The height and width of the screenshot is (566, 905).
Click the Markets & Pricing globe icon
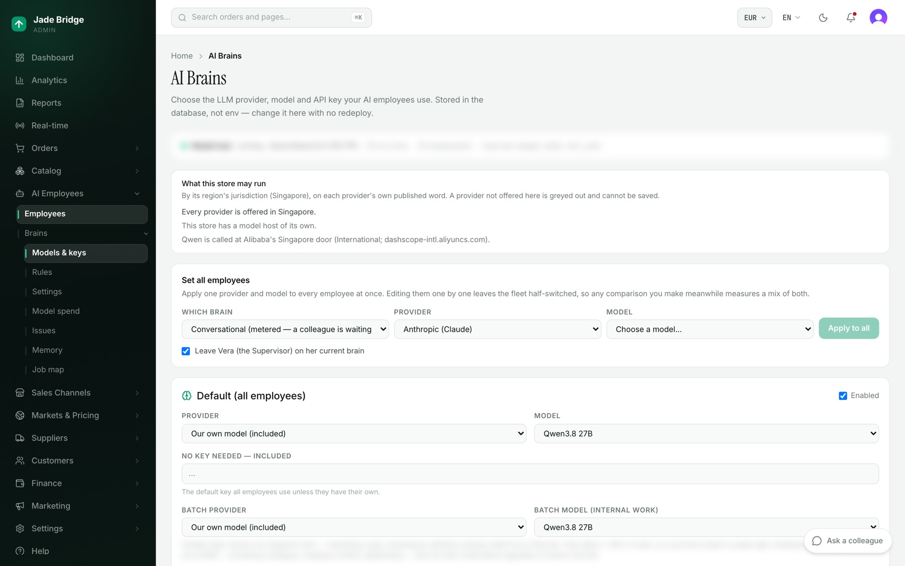[x=20, y=415]
